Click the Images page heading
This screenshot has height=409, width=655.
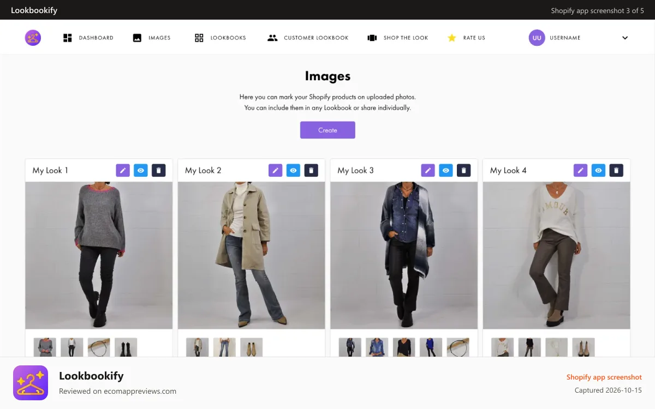(x=327, y=76)
